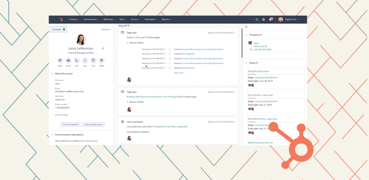Image resolution: width=369 pixels, height=180 pixels.
Task: Open Stage dropdown on $50,000.00 New Deal
Action: pyautogui.click(x=266, y=77)
